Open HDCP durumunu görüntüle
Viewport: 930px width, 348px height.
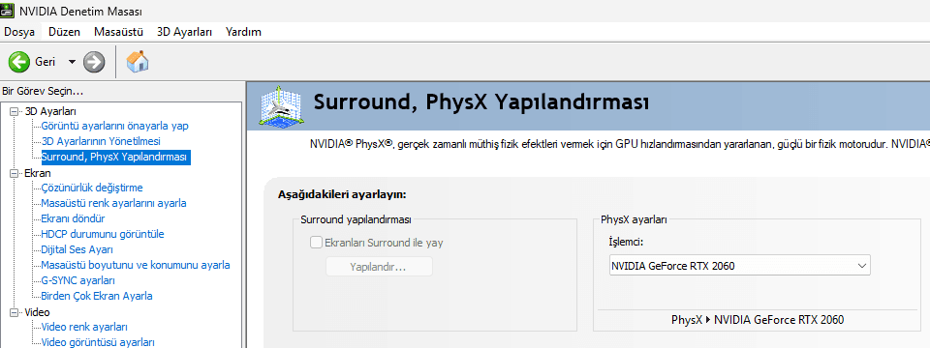[103, 234]
